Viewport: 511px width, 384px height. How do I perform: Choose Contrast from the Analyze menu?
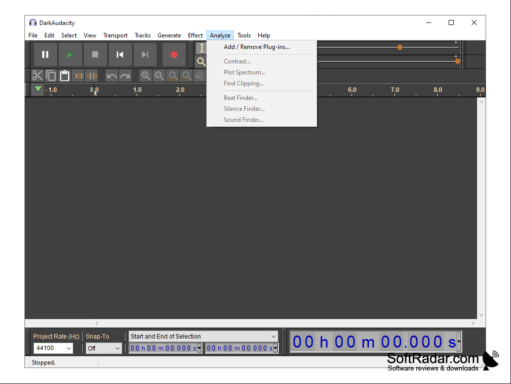262,61
